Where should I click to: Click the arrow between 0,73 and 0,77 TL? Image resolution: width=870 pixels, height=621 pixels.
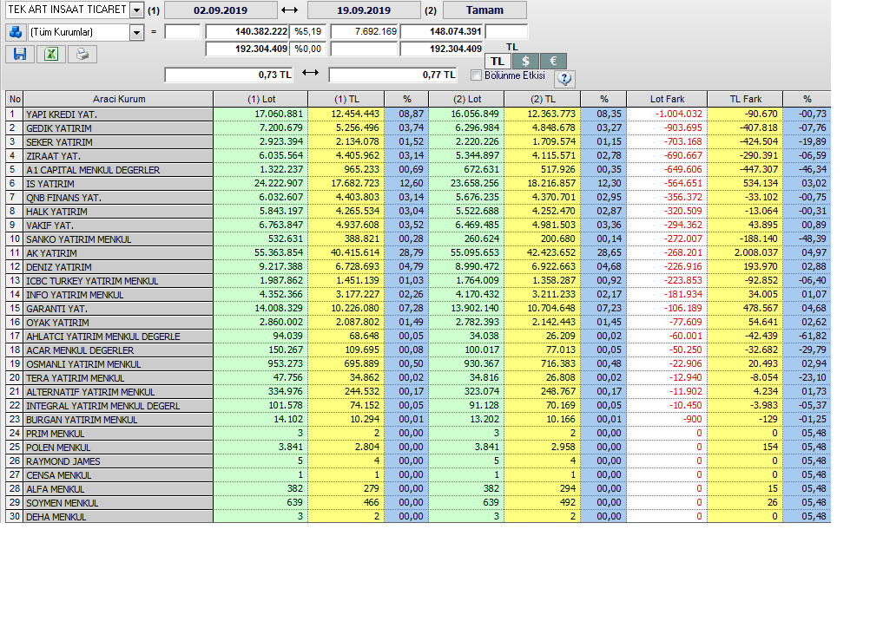310,73
